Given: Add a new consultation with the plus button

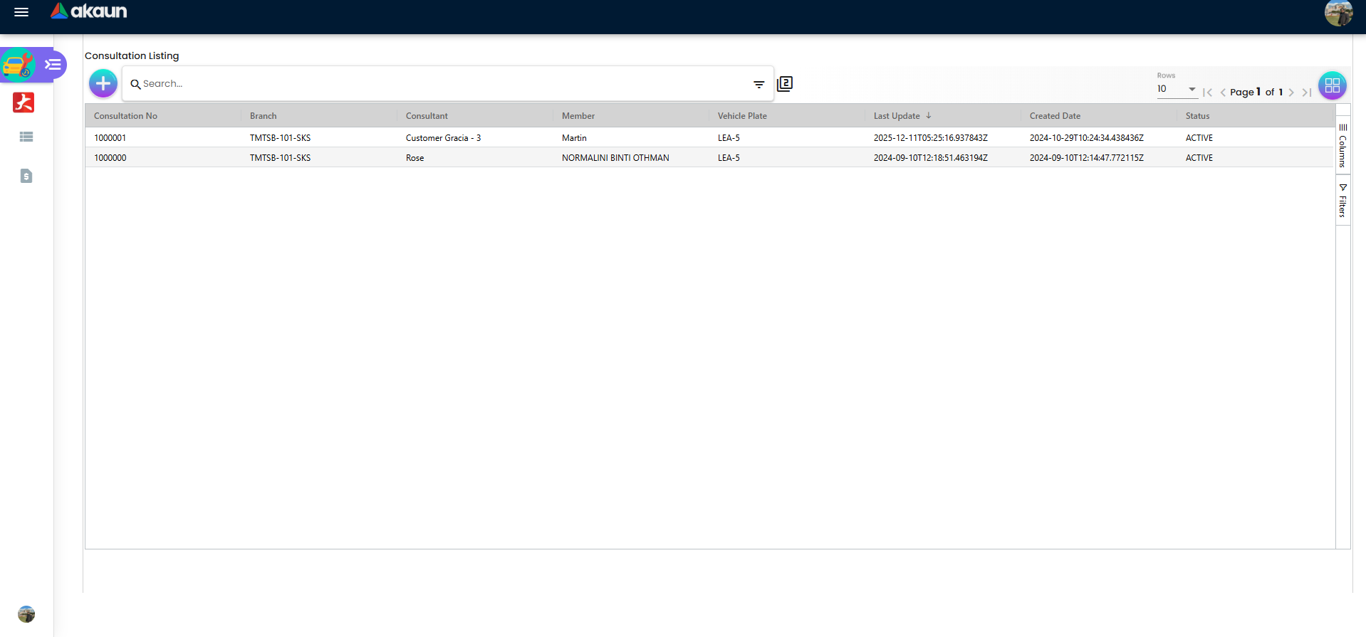Looking at the screenshot, I should (x=103, y=83).
